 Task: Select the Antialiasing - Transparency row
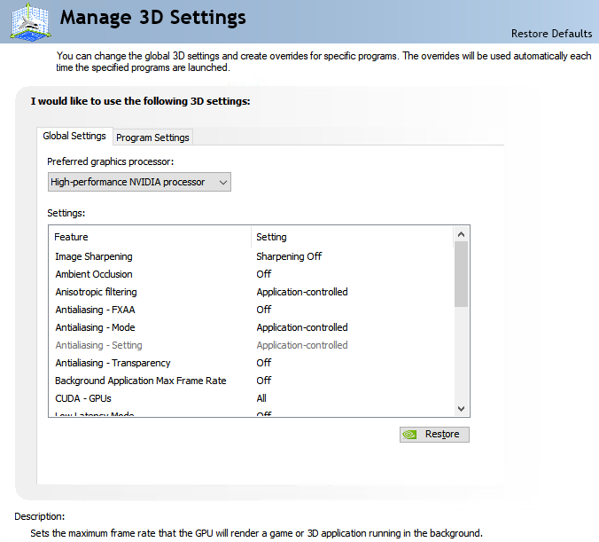(x=113, y=363)
